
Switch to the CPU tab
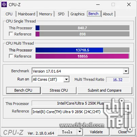[x=9, y=14]
